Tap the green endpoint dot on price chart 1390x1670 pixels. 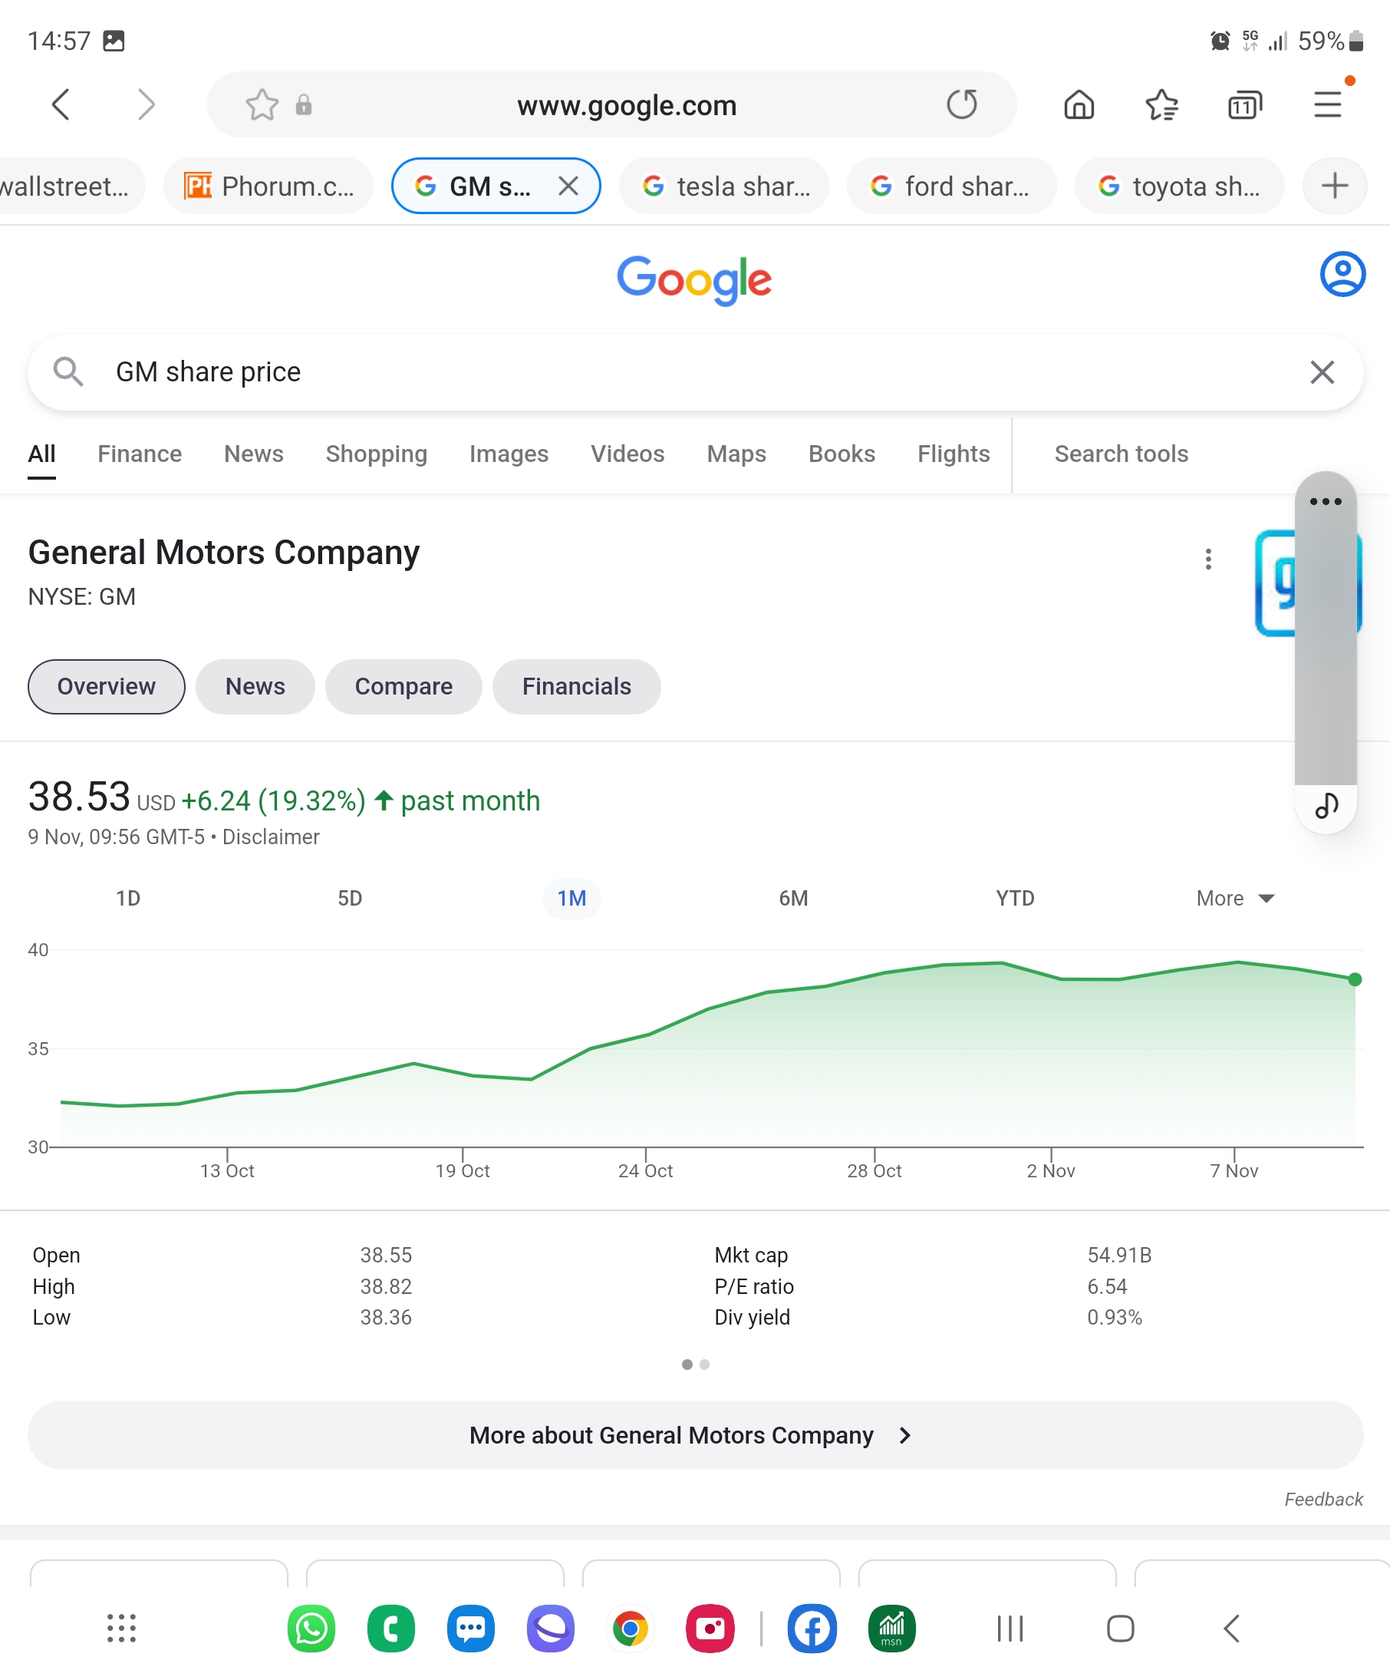(x=1354, y=979)
